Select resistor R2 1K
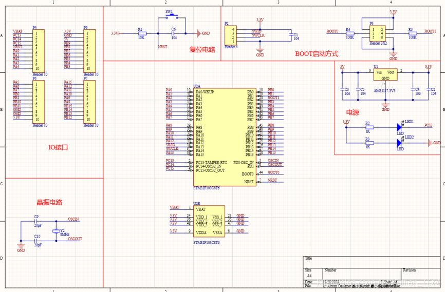This screenshot has height=292, width=445. point(369,127)
